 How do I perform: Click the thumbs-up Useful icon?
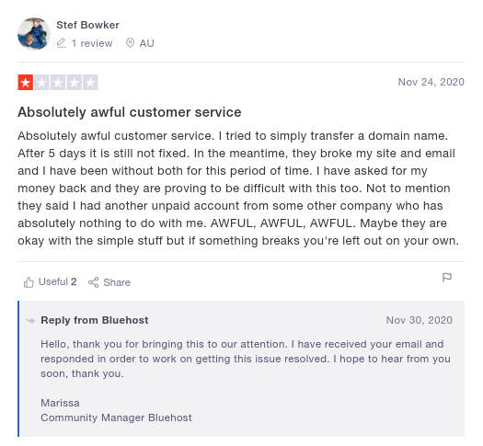pyautogui.click(x=29, y=282)
